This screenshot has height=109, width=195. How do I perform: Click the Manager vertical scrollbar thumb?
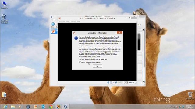point(144,49)
